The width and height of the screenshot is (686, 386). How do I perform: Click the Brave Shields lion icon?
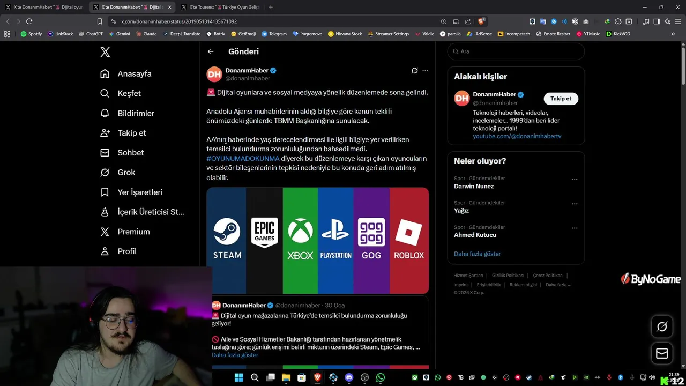click(x=481, y=21)
